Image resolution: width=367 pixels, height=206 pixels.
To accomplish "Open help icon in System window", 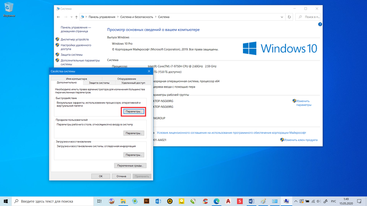I will 320,24.
